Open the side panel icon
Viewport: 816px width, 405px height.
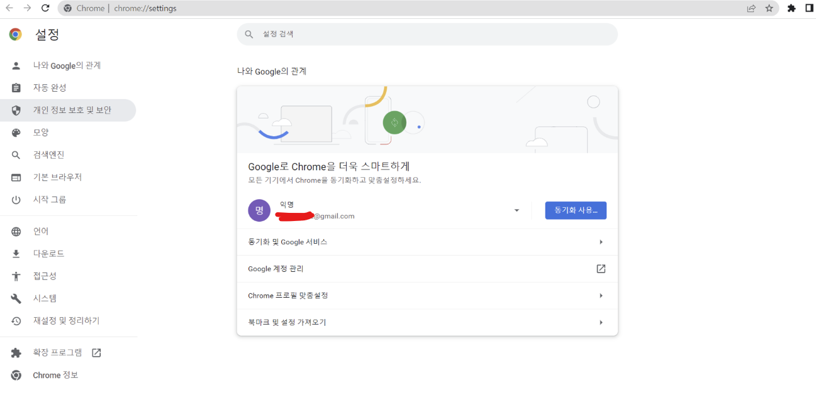pos(810,8)
